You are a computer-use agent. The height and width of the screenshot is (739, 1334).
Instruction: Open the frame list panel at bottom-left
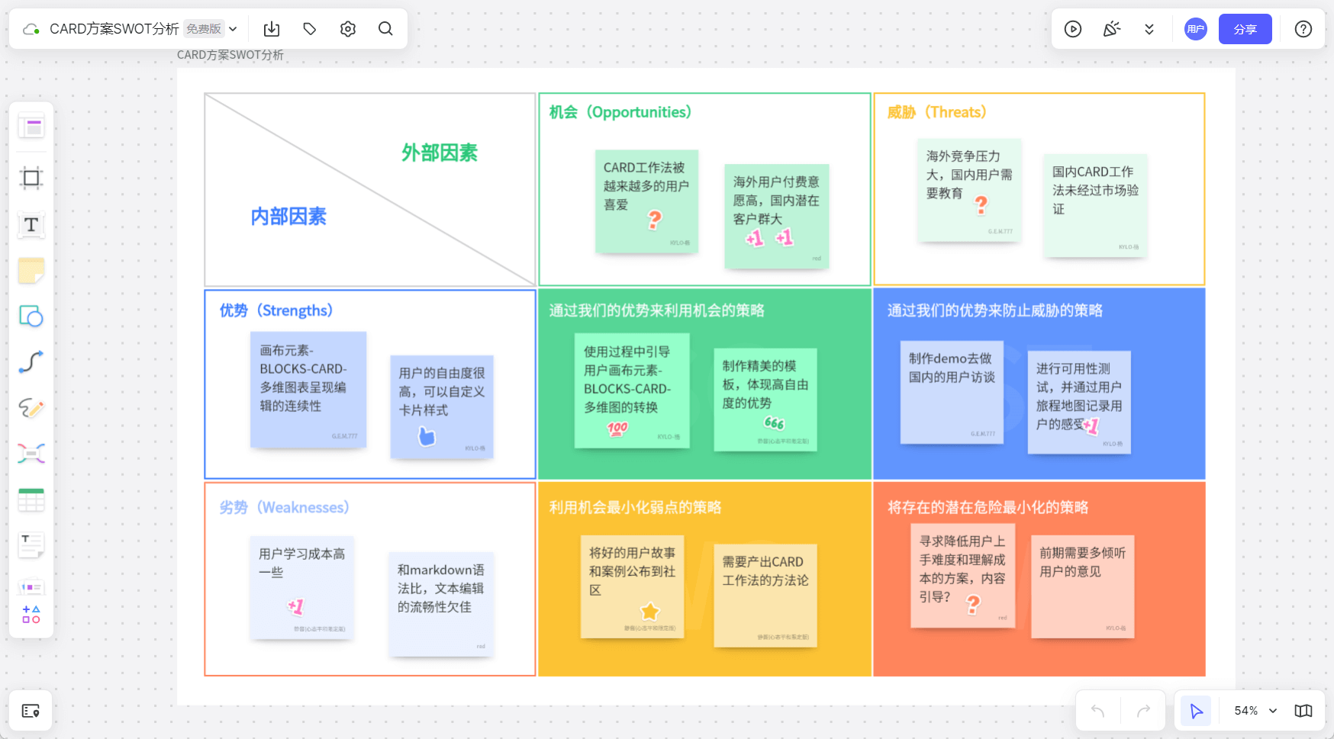pyautogui.click(x=31, y=711)
